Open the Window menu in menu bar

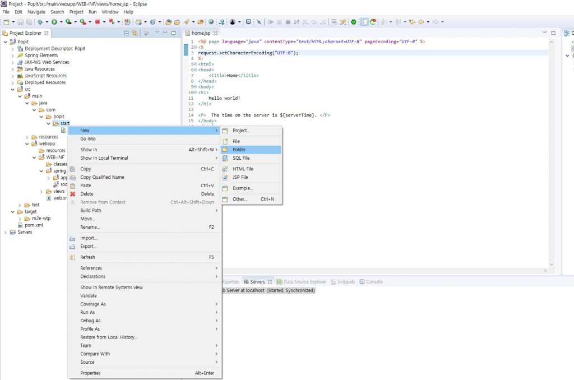pos(110,12)
